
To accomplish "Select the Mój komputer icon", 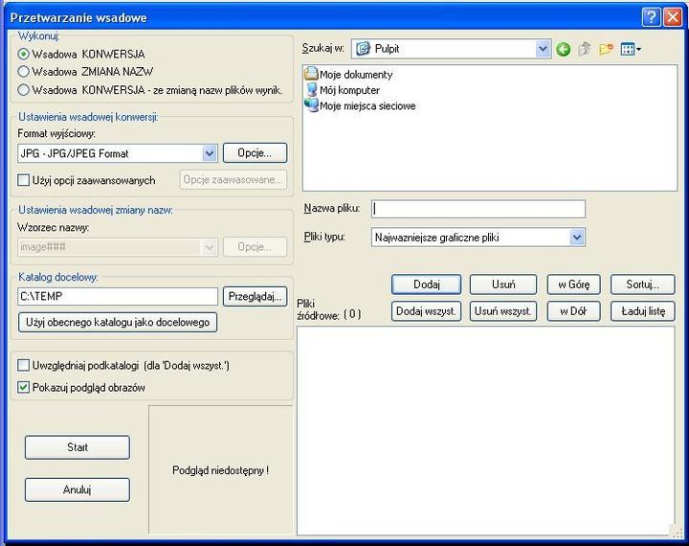I will click(311, 90).
